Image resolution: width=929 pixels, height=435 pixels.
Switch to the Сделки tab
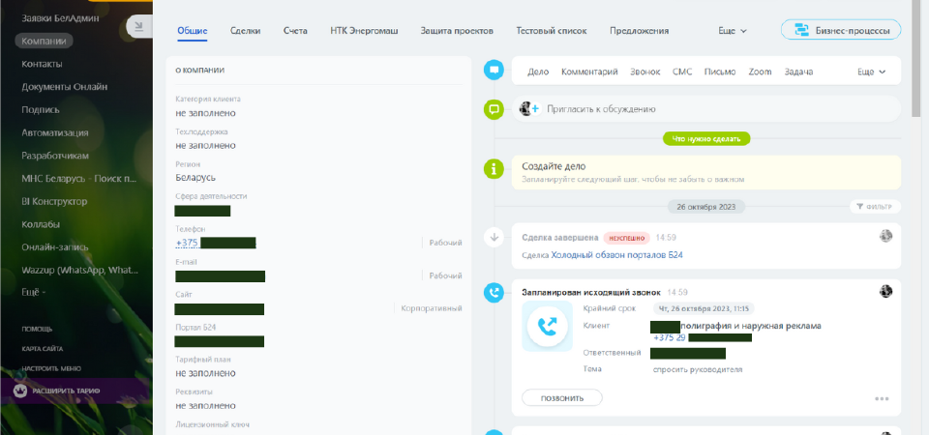[245, 31]
